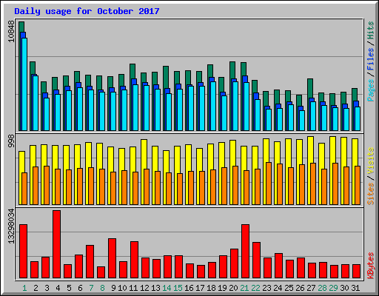
Task: Click day 15 on the x-axis
Action: [x=178, y=288]
